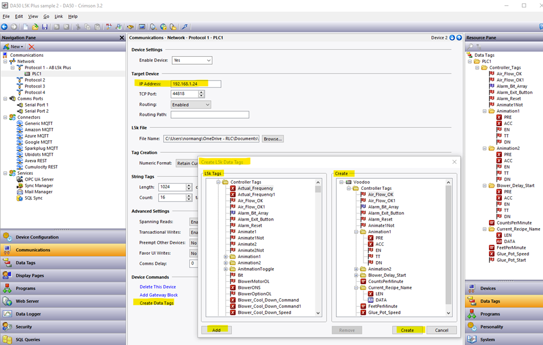Open the Routing dropdown
The width and height of the screenshot is (543, 345).
click(191, 105)
